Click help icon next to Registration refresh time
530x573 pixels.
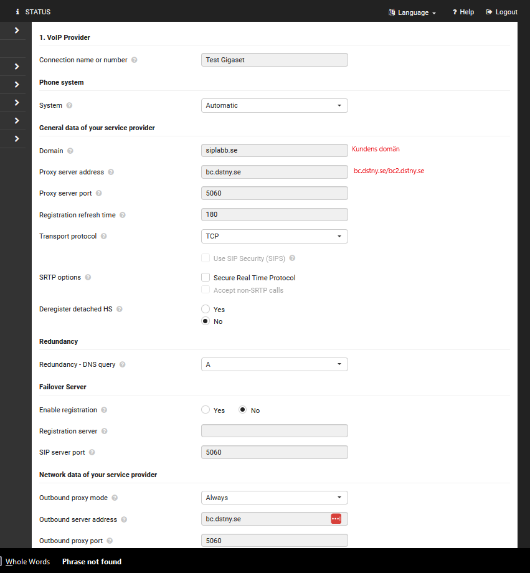(122, 215)
